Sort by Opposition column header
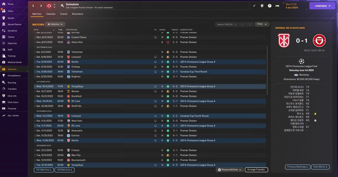 tap(72, 30)
